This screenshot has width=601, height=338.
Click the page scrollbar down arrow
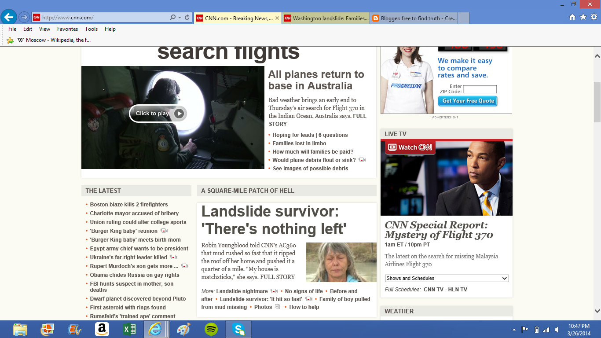597,310
